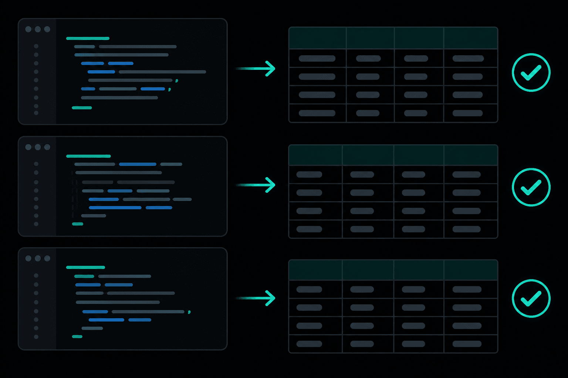
Task: Select the middle code editor window
Action: pyautogui.click(x=122, y=186)
